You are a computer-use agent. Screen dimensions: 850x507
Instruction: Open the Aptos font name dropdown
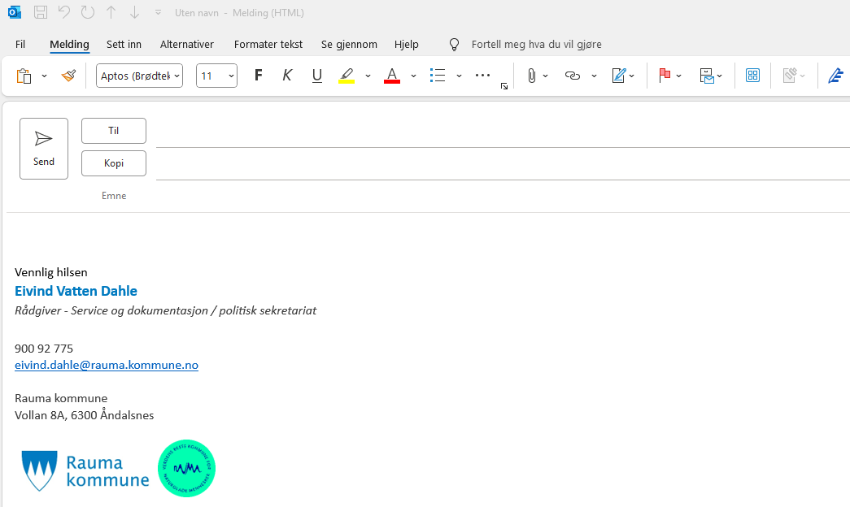(x=139, y=76)
